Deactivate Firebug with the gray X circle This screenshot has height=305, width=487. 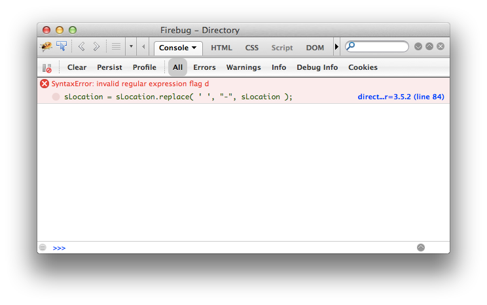click(441, 46)
